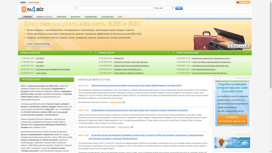Open news Сентябрьская распродажа продукции
272x153 pixels.
211,66
